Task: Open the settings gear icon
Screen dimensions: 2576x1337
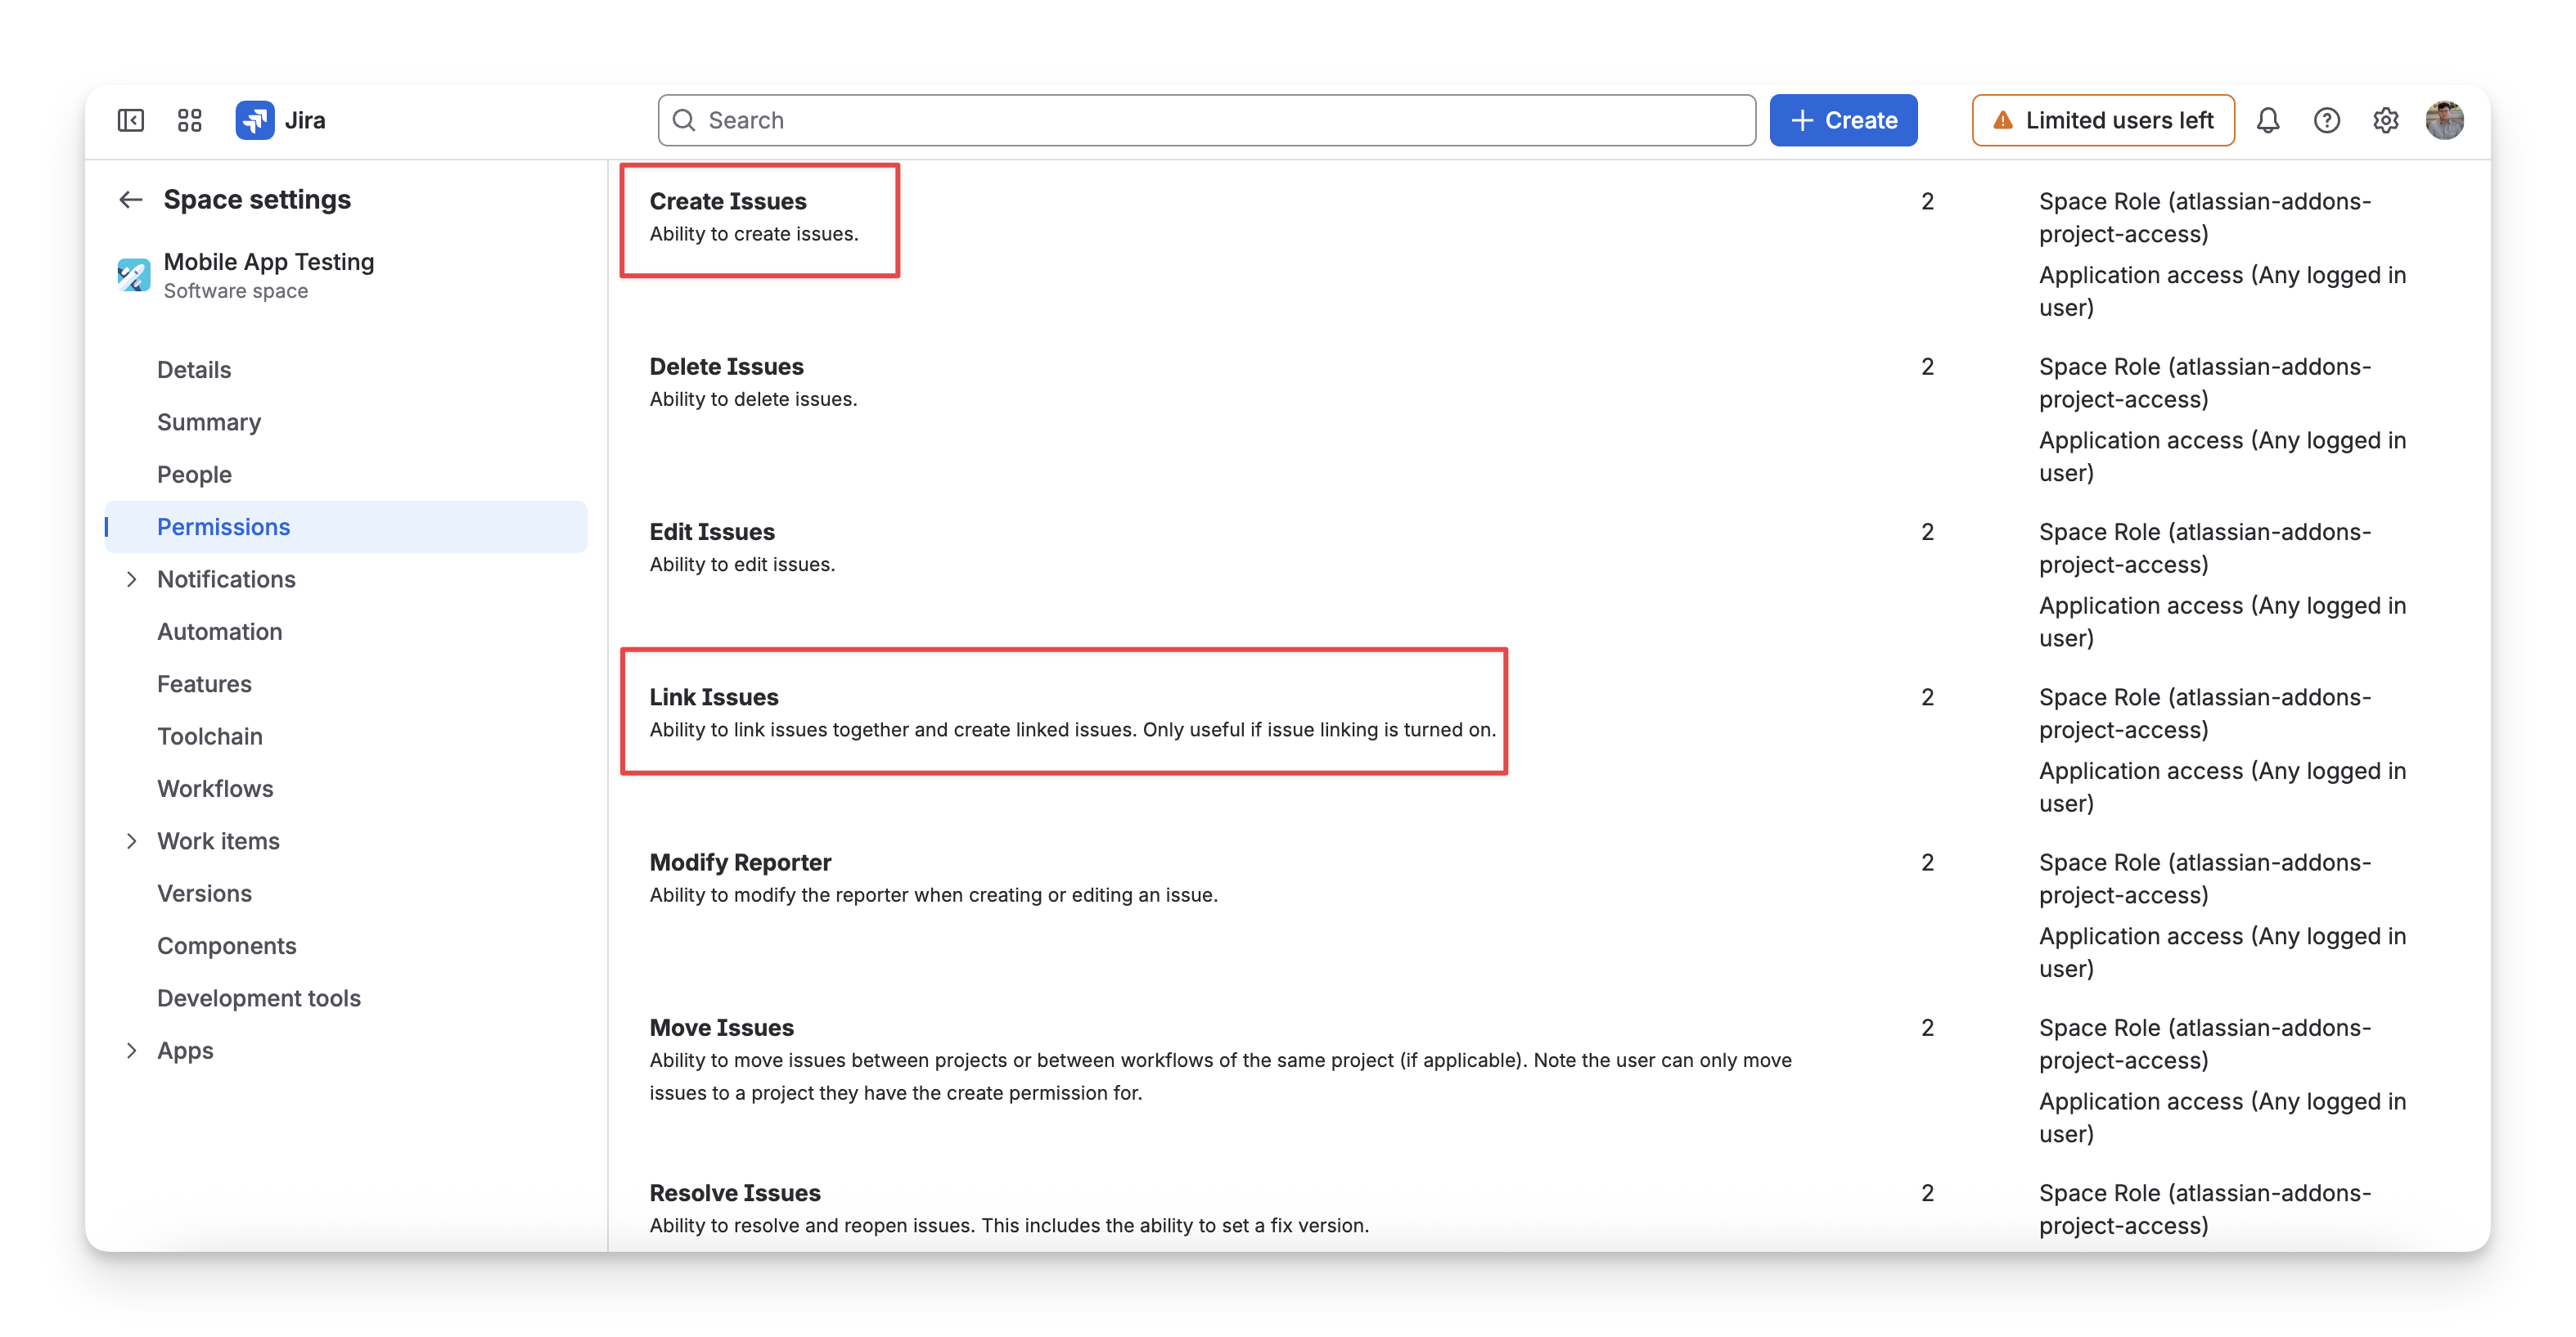Action: pyautogui.click(x=2385, y=120)
